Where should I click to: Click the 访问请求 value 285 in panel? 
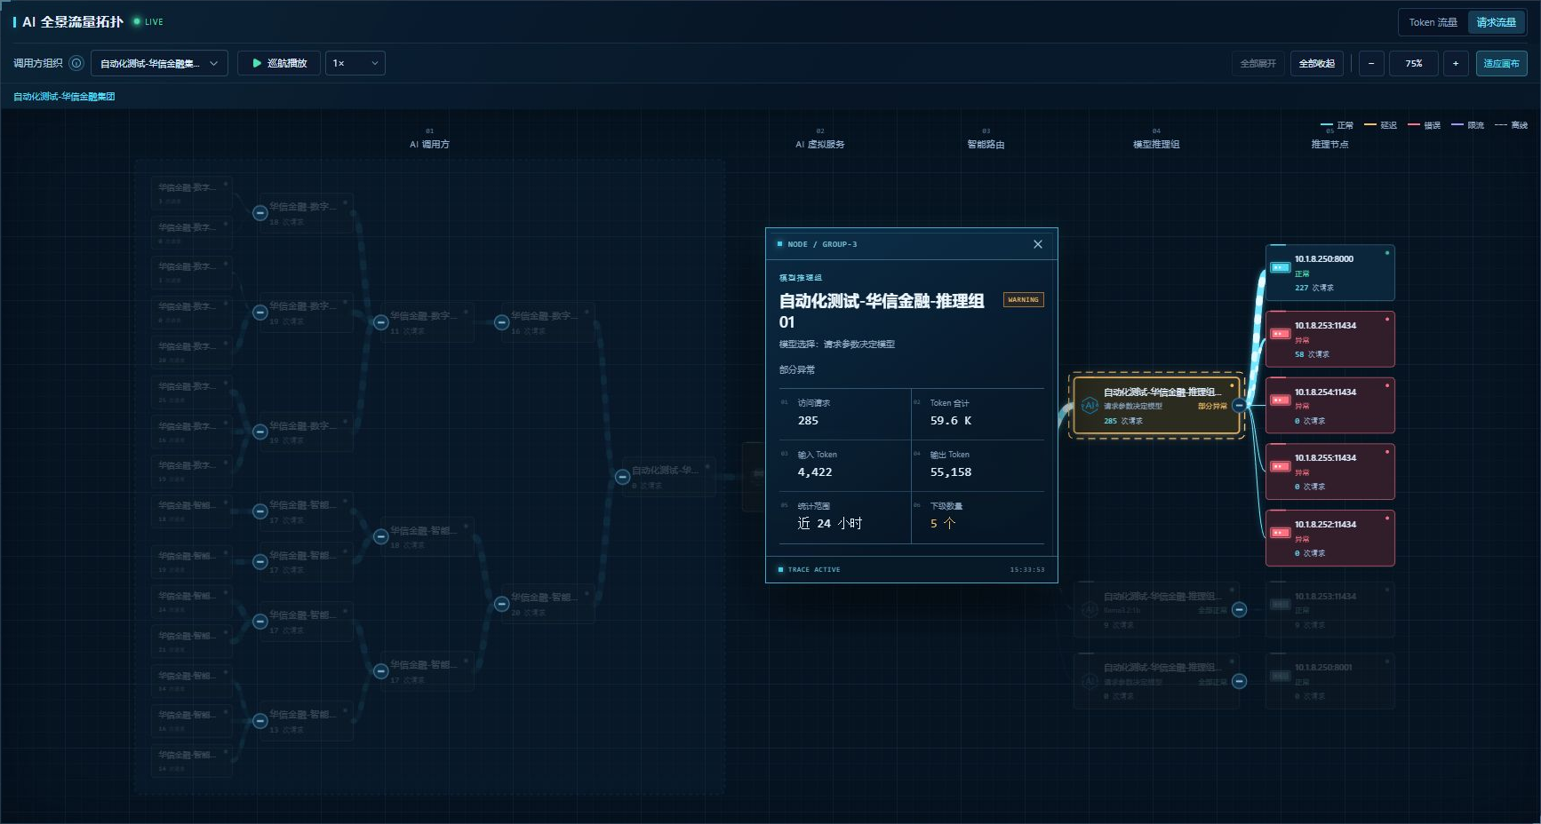point(808,421)
